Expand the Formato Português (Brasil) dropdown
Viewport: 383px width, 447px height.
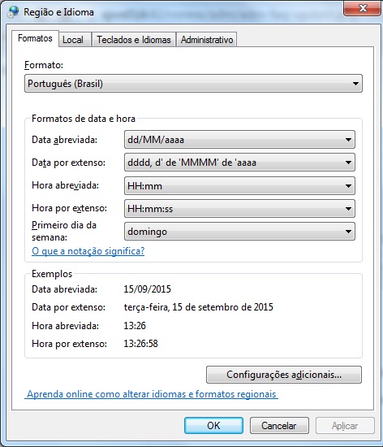pyautogui.click(x=193, y=84)
